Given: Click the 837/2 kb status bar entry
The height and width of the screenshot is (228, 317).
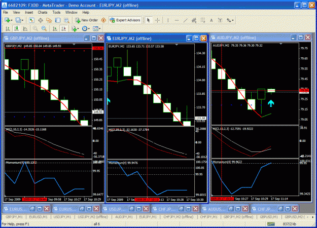Looking at the screenshot, I should tap(289, 224).
